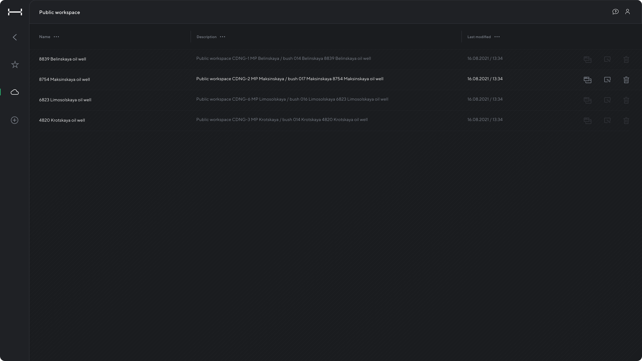Click windows layout icon for Limosolskaya row
The width and height of the screenshot is (642, 361).
pyautogui.click(x=587, y=100)
